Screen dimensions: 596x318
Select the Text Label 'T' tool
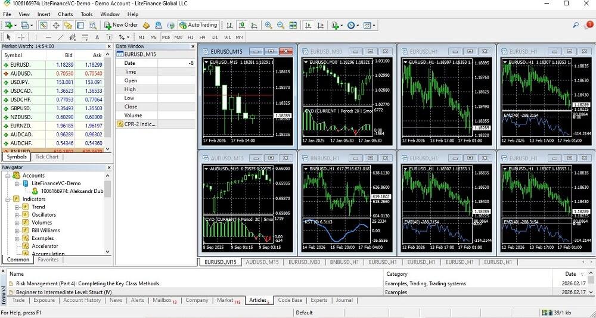pyautogui.click(x=109, y=38)
